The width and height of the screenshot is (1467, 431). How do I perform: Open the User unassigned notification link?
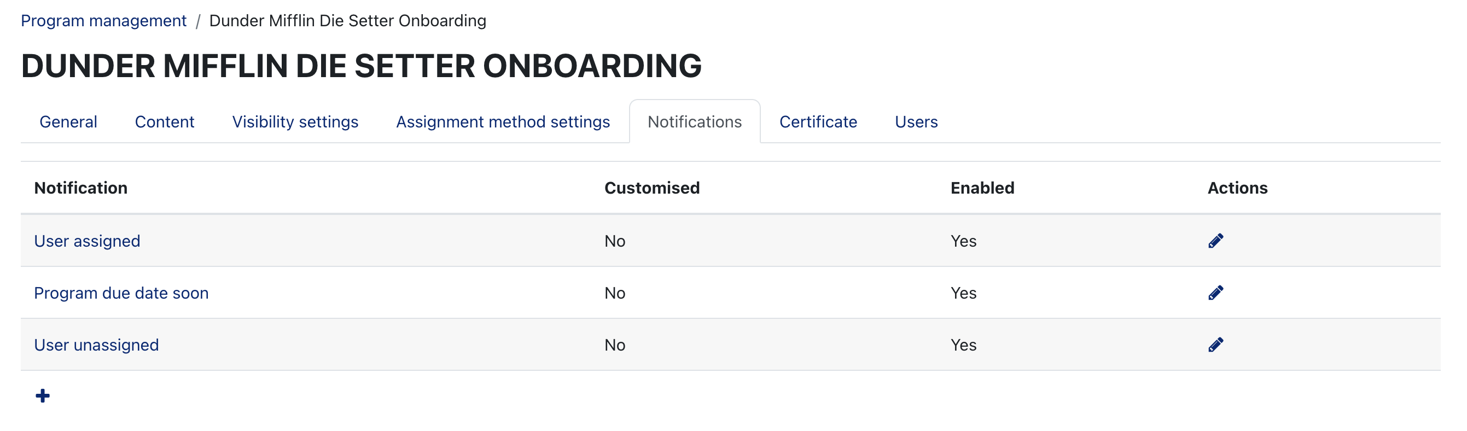[96, 345]
